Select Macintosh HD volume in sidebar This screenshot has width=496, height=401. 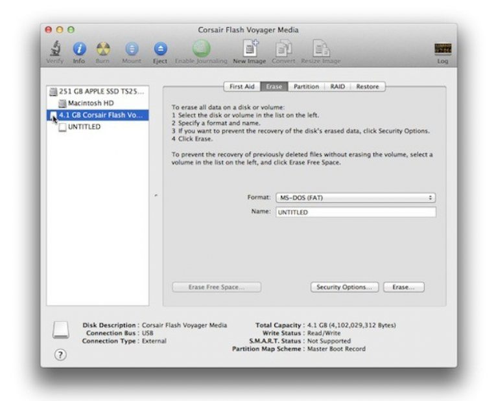pos(98,104)
